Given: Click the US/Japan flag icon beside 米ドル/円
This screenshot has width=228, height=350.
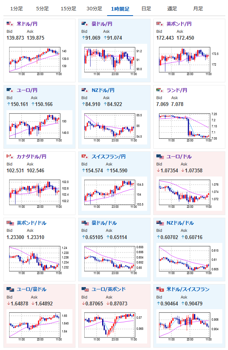Looking at the screenshot, I should (10, 24).
